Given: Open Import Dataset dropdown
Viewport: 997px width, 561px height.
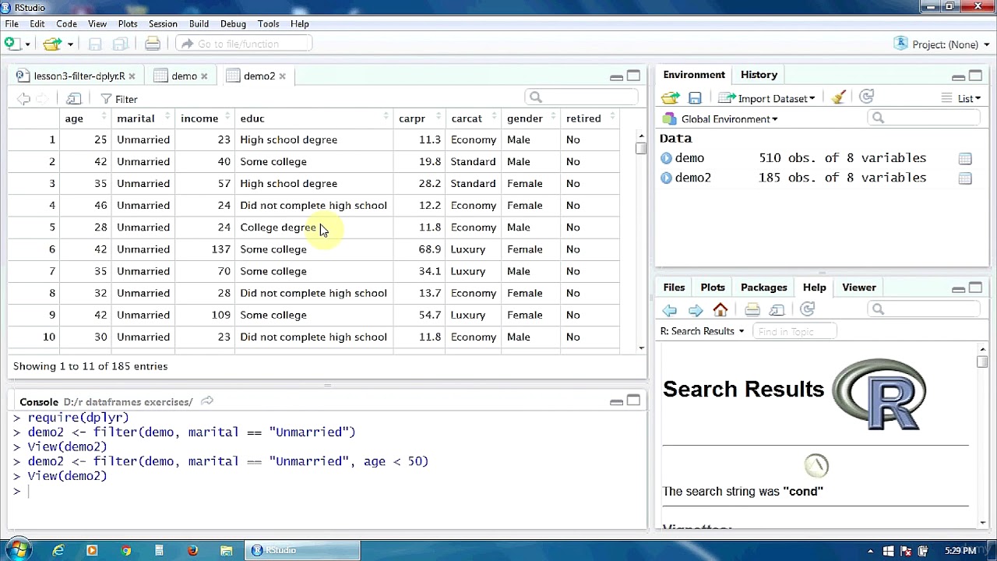Looking at the screenshot, I should click(766, 98).
